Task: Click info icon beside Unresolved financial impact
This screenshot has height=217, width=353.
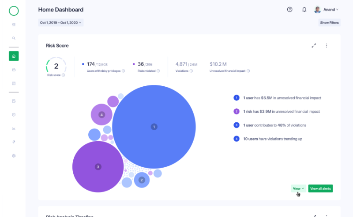Action: (x=248, y=71)
